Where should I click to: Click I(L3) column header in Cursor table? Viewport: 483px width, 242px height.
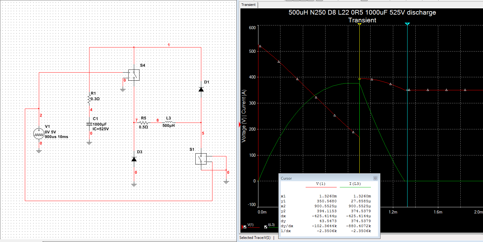tap(355, 184)
